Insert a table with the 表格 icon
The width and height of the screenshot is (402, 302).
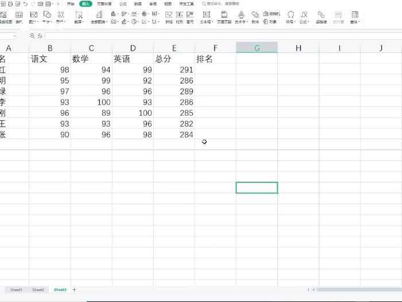(19, 17)
